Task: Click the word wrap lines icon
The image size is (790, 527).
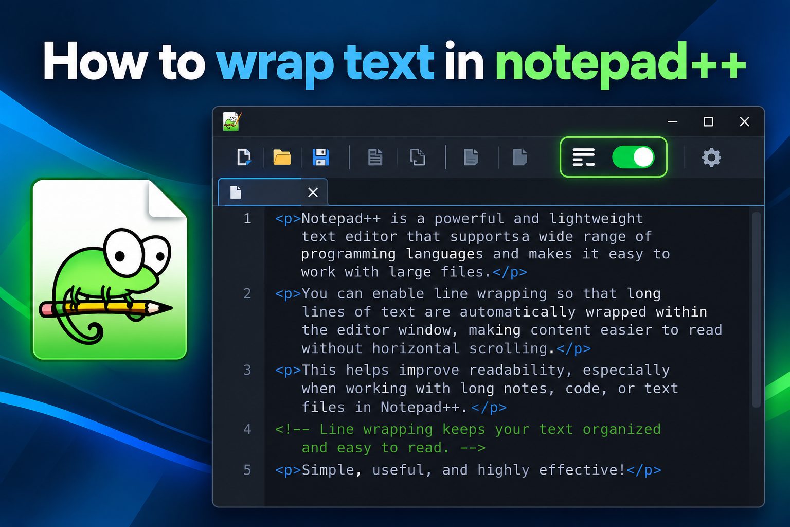Action: pos(584,157)
